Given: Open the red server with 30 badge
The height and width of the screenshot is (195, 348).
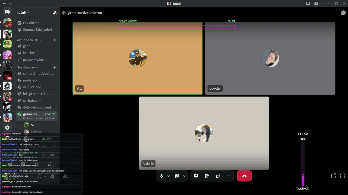Looking at the screenshot, I should point(7,76).
